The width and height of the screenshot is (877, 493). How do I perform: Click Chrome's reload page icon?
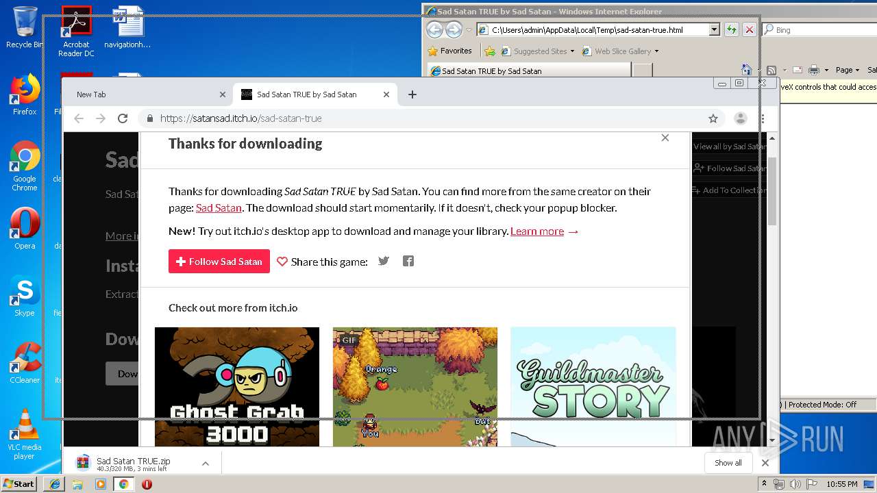point(123,118)
